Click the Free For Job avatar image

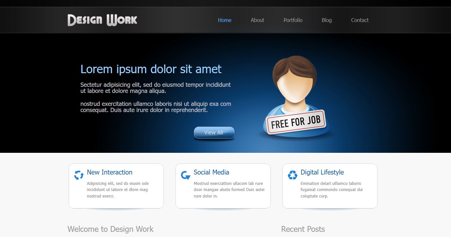pos(295,96)
